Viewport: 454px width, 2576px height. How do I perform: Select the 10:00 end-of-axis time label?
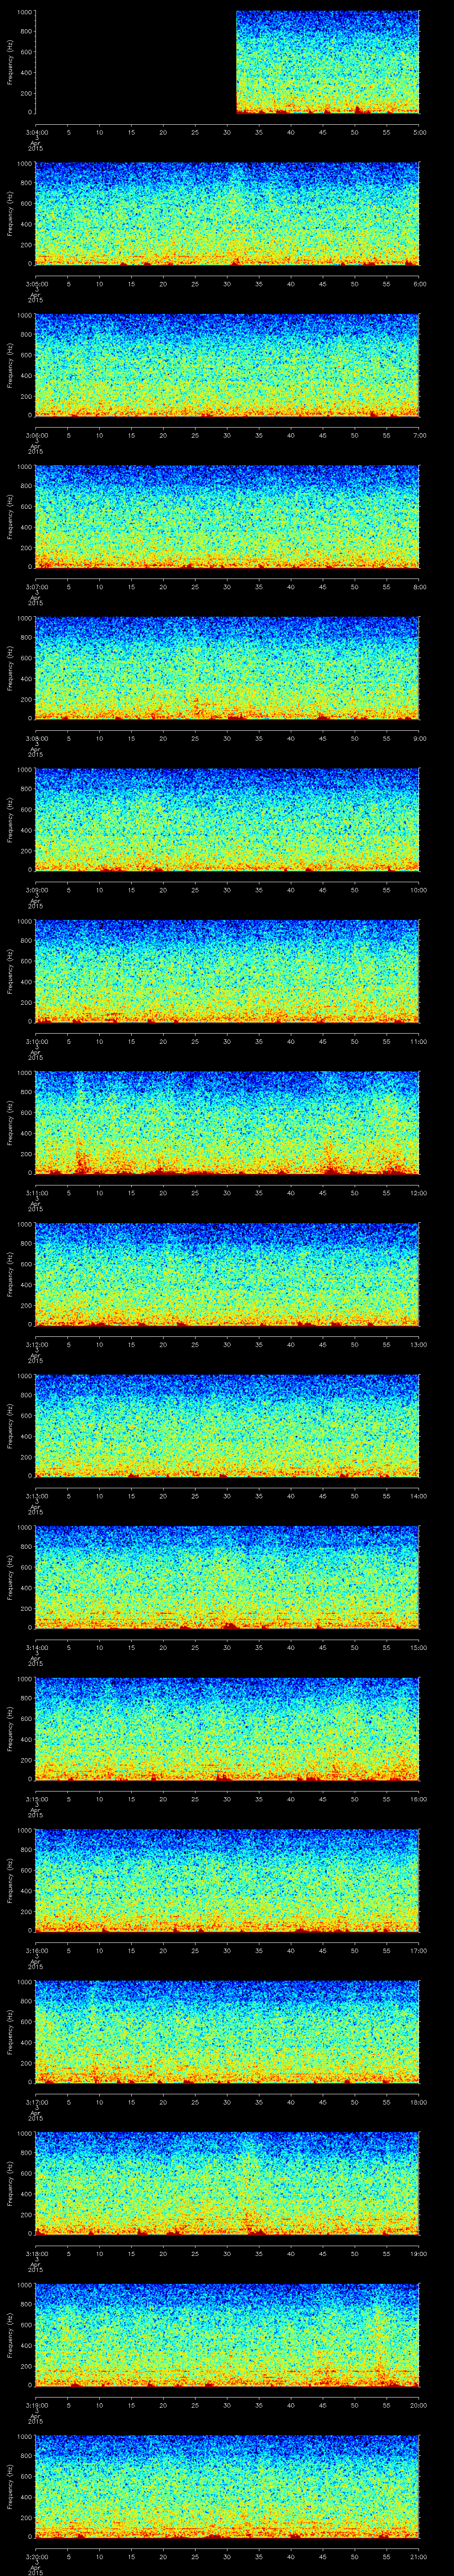tap(418, 890)
